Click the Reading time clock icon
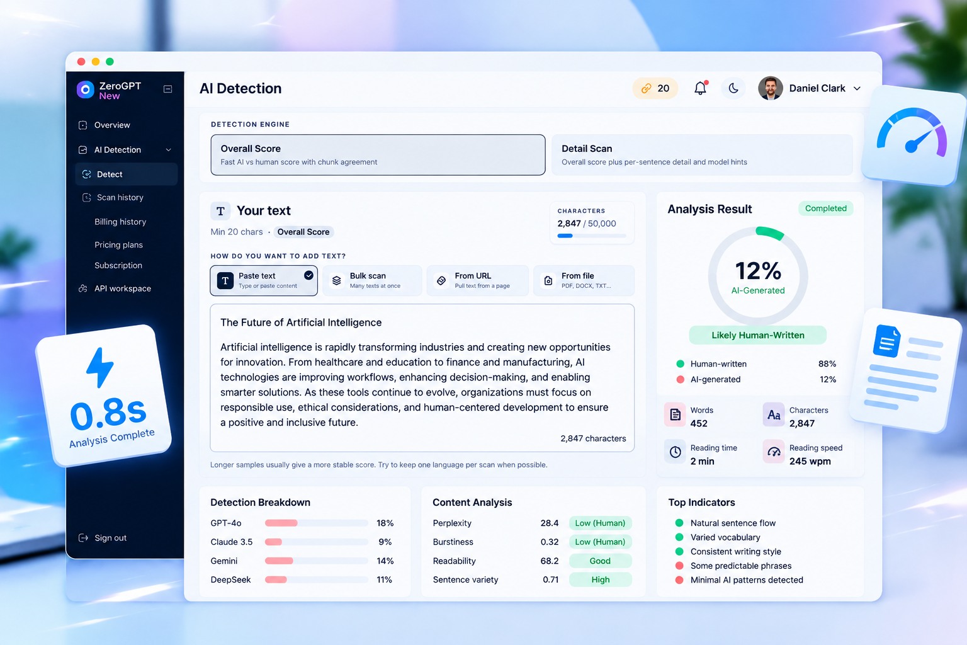This screenshot has height=645, width=967. (676, 452)
